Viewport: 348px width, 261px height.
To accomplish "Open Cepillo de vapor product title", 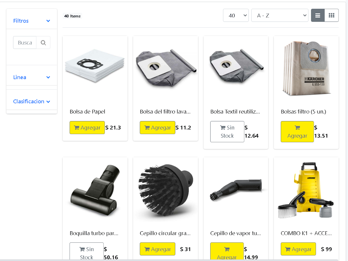I will (x=235, y=233).
